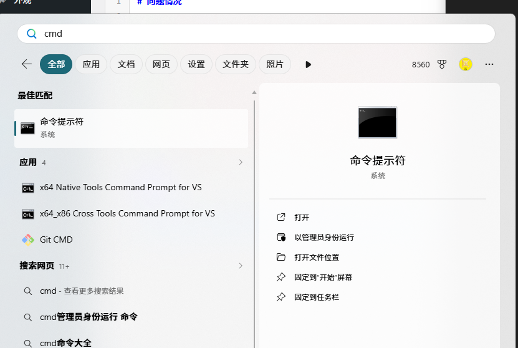Switch to the 设置 filter tab
518x348 pixels.
coord(196,64)
